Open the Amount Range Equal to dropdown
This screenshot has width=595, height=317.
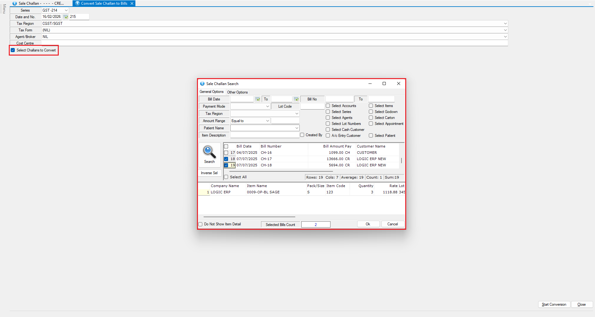267,121
